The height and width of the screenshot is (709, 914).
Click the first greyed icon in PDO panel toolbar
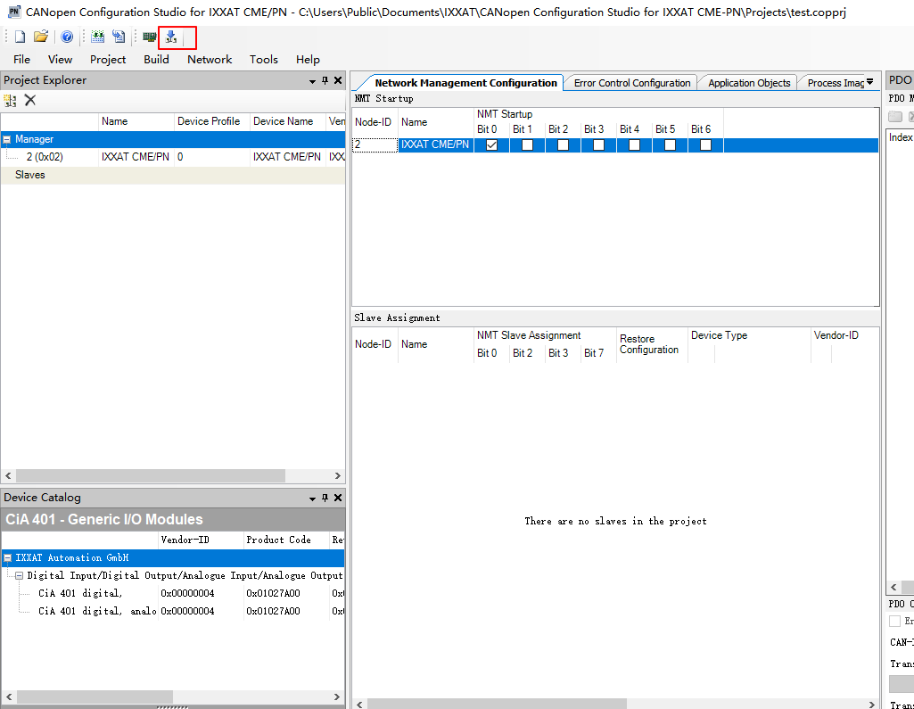(x=895, y=117)
